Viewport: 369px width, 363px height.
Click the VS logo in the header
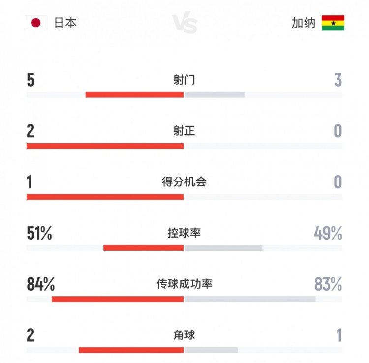[x=184, y=23]
